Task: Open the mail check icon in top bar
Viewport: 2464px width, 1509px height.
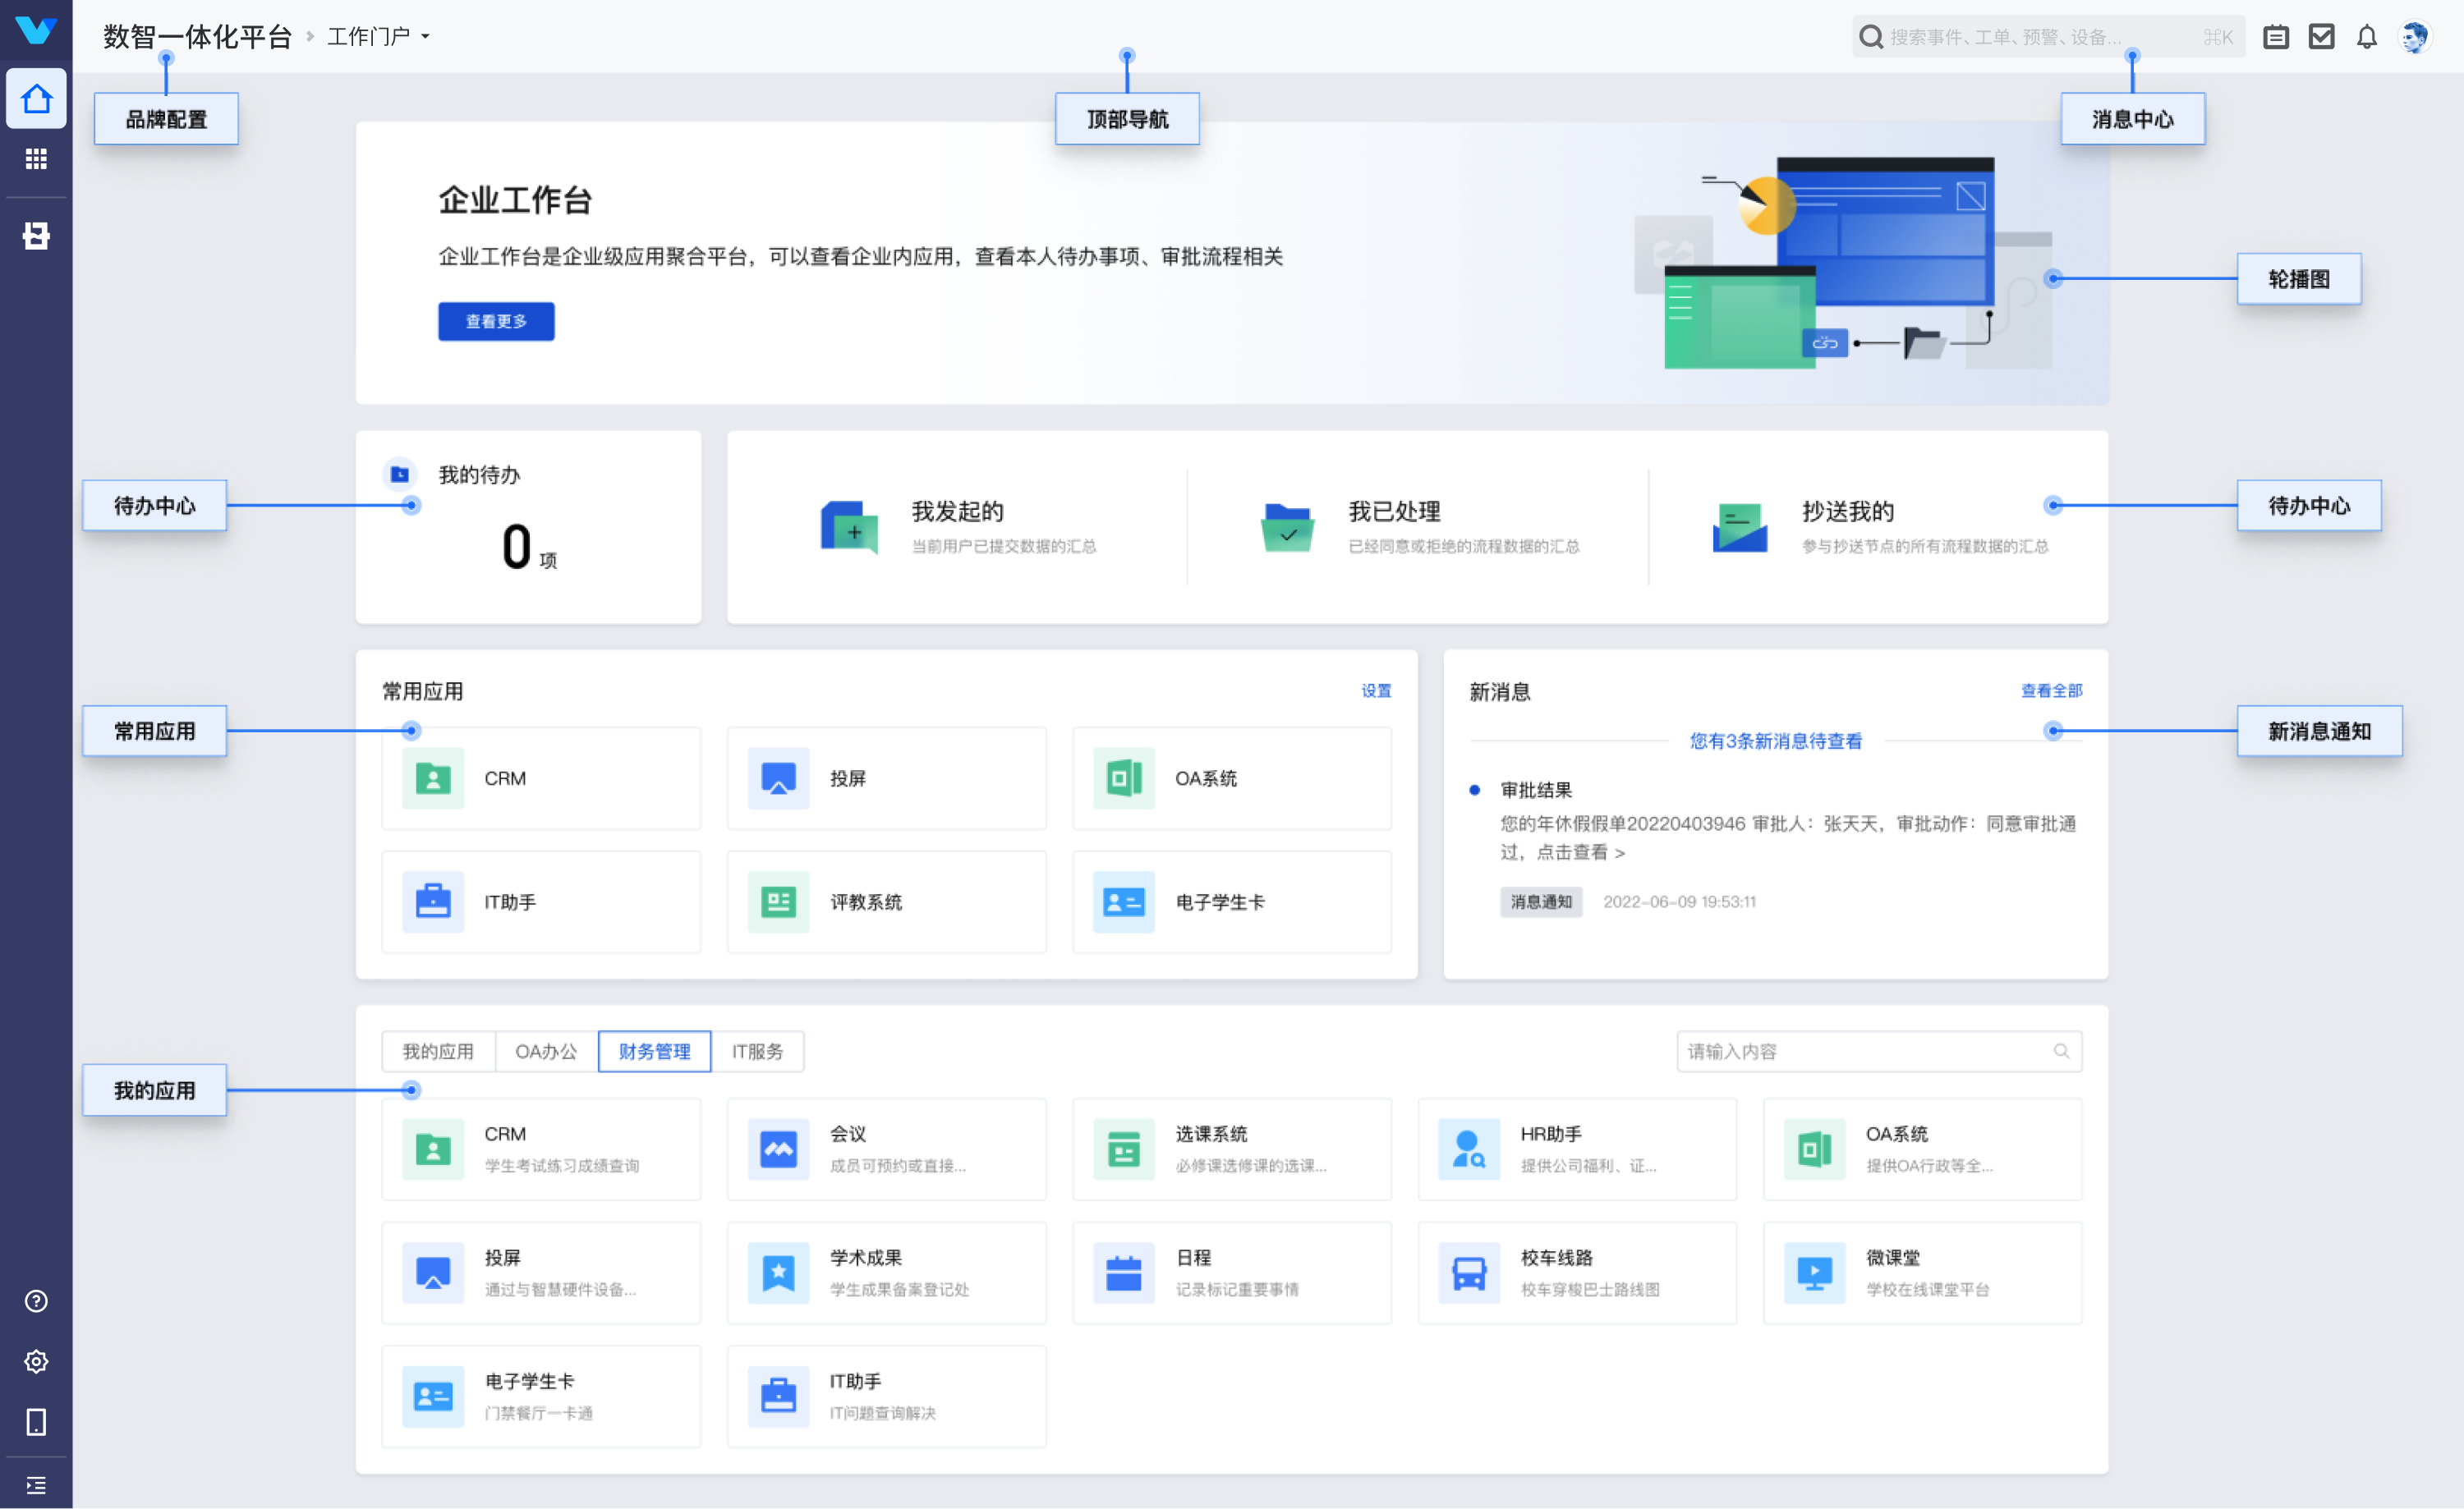Action: (2321, 37)
